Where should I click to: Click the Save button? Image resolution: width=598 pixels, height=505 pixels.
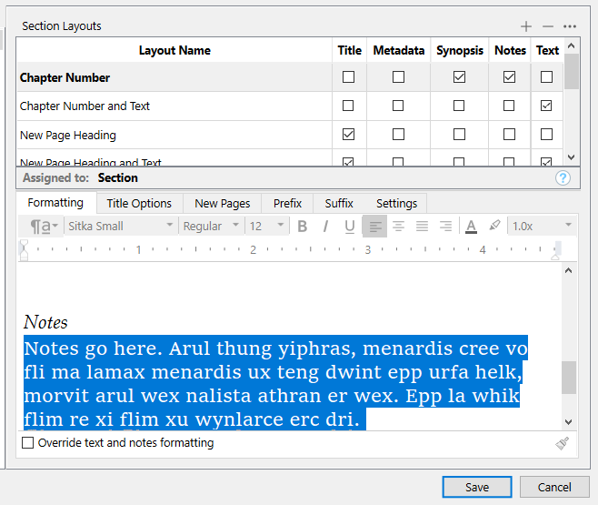coord(477,487)
